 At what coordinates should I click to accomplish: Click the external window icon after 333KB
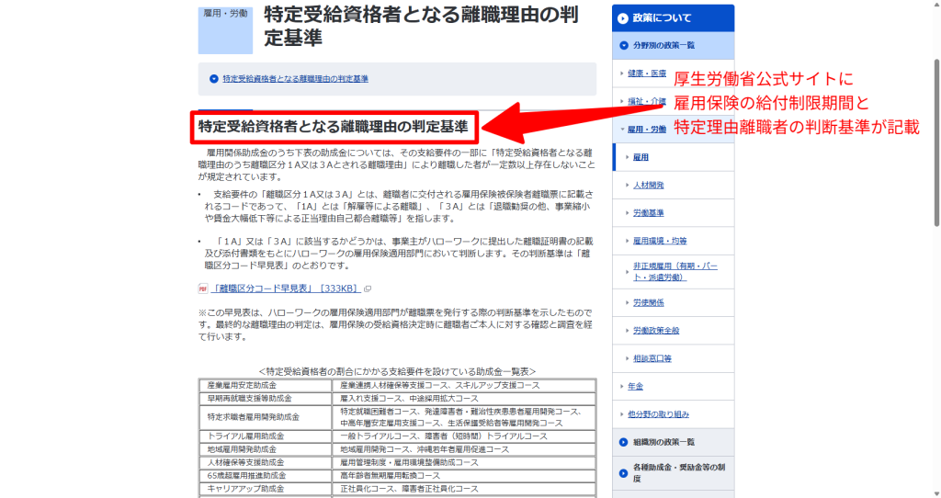[x=368, y=289]
